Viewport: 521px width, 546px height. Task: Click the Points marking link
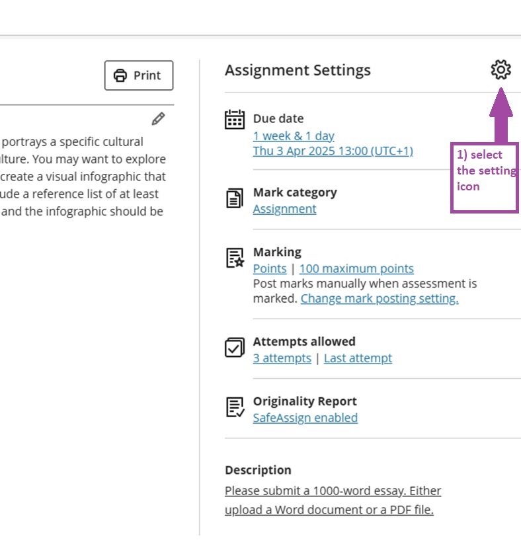click(x=270, y=268)
